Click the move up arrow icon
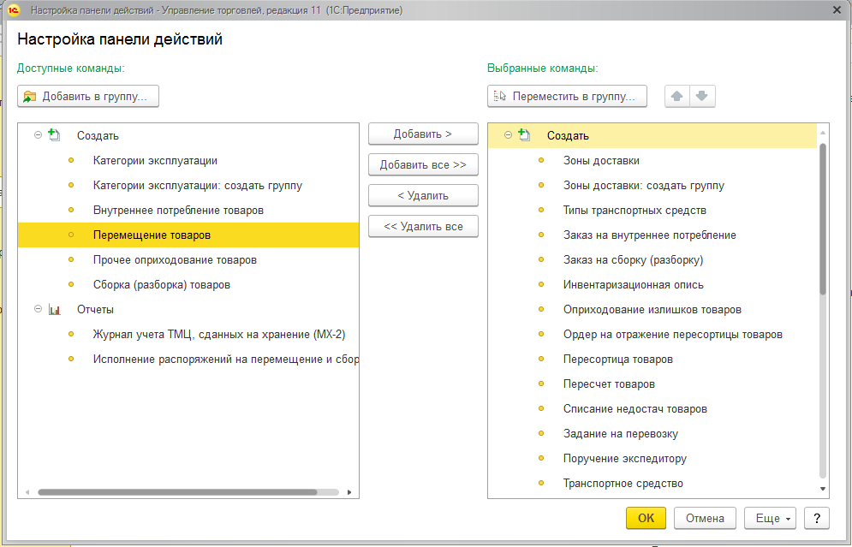 click(677, 97)
